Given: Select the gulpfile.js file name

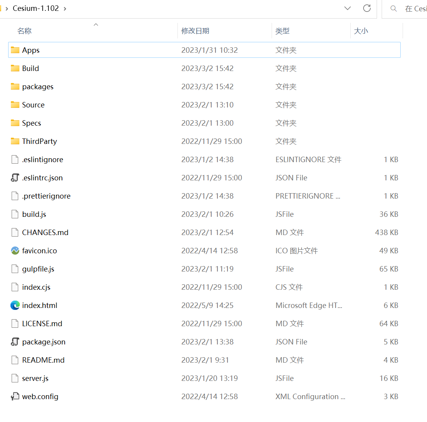Looking at the screenshot, I should (x=38, y=269).
